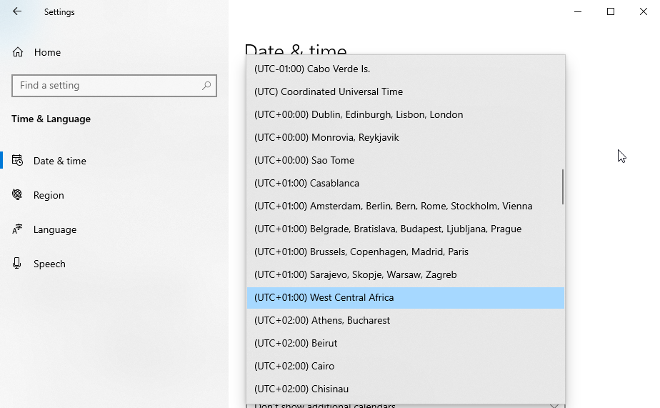Open the Language settings page
660x408 pixels.
coord(55,229)
